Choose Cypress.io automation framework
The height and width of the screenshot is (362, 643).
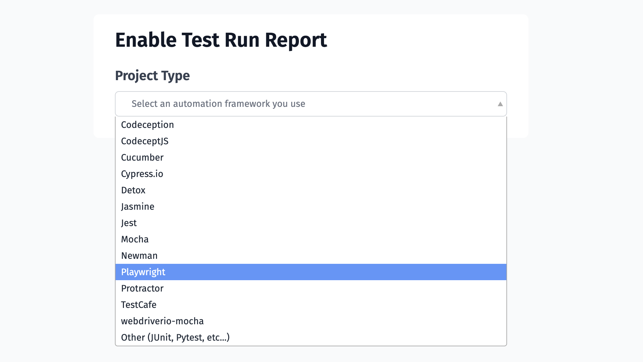coord(142,174)
